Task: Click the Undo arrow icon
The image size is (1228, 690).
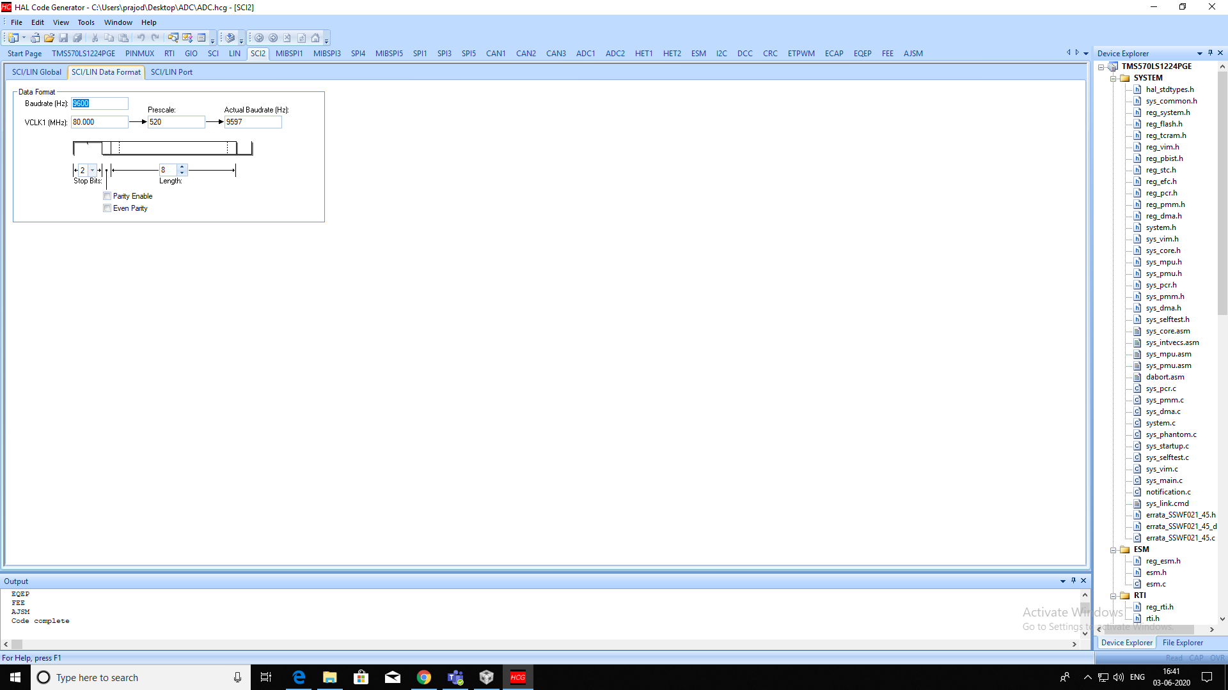Action: (141, 38)
